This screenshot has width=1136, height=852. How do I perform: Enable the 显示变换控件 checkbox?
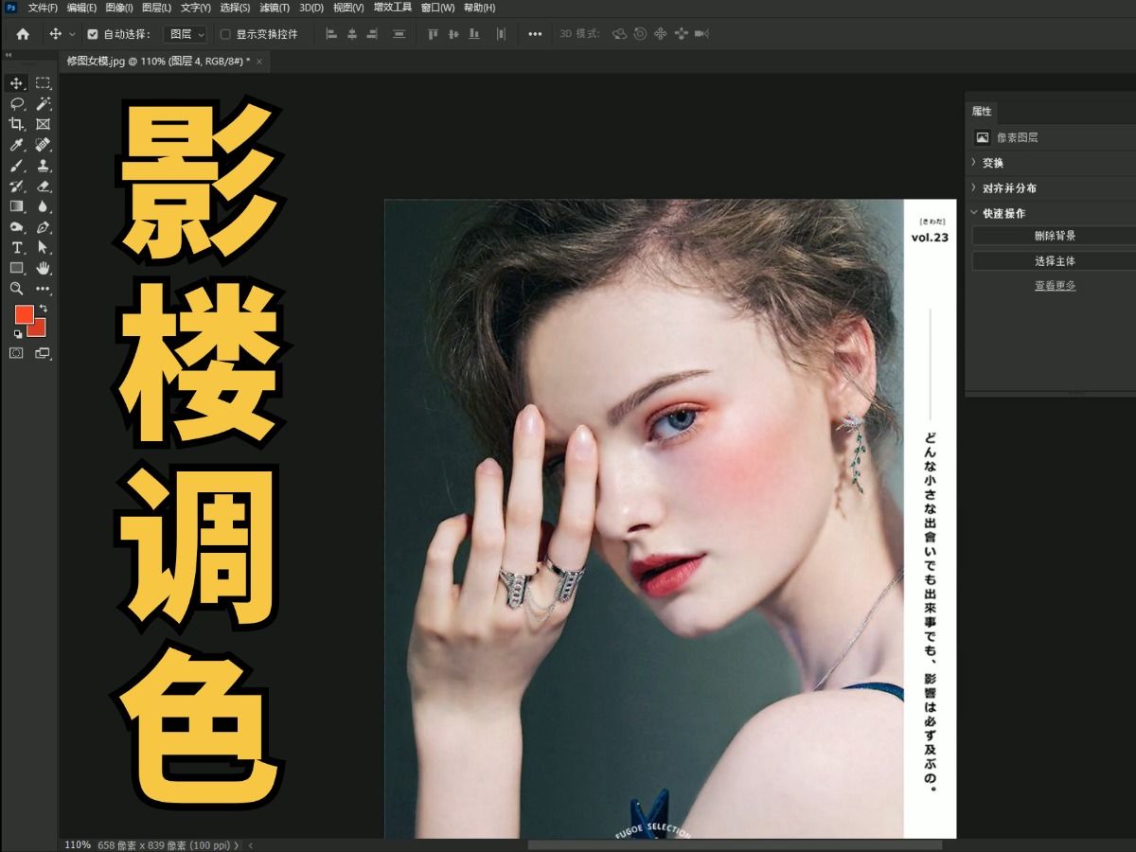[x=225, y=34]
